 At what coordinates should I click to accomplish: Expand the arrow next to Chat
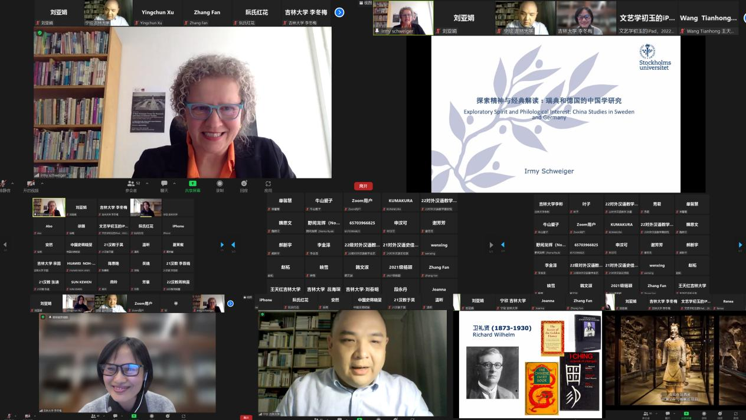coord(174,183)
